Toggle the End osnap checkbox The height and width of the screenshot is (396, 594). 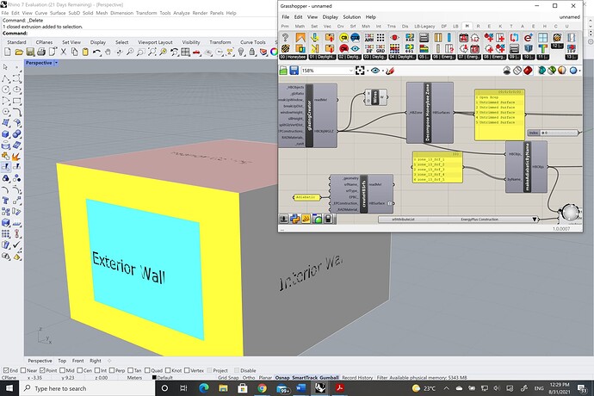6,370
